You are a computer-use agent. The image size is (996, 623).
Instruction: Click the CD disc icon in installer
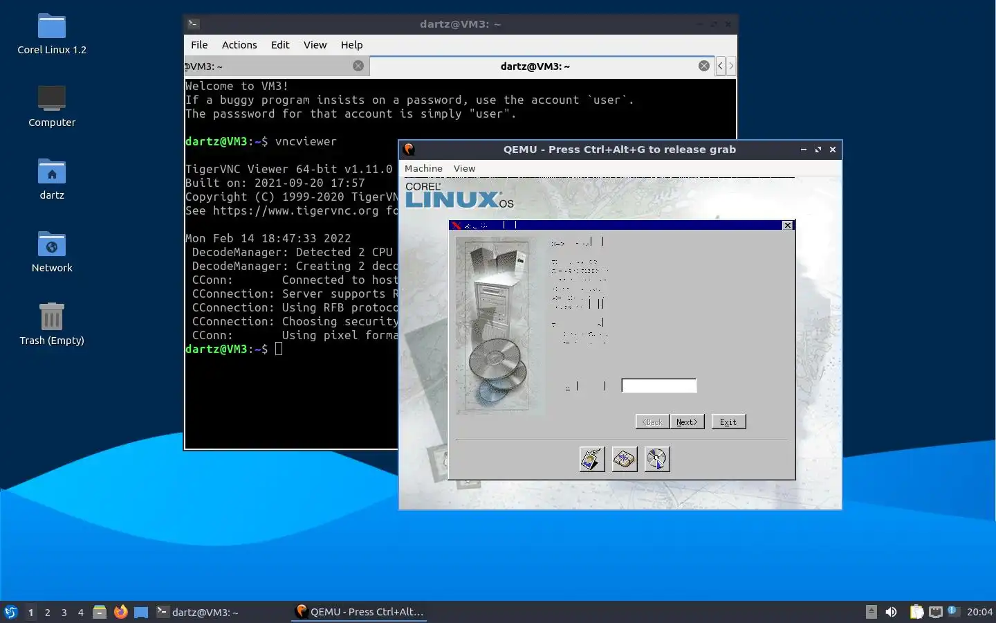(x=657, y=459)
